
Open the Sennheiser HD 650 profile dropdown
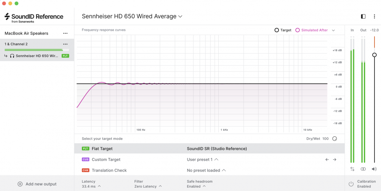click(x=132, y=16)
